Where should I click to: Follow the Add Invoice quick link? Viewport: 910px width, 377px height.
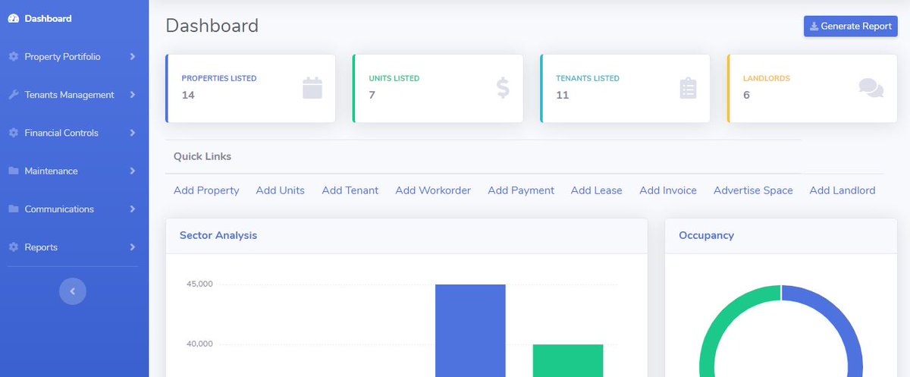pos(668,190)
